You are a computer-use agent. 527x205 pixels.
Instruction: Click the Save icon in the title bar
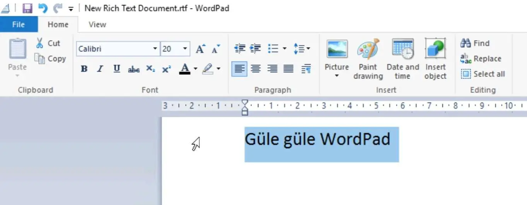coord(27,8)
